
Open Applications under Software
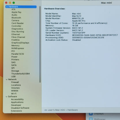click(x=17, y=102)
